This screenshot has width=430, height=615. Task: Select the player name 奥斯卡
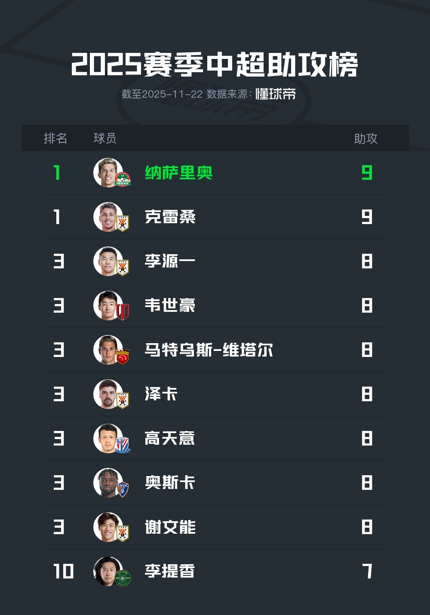[x=170, y=483]
